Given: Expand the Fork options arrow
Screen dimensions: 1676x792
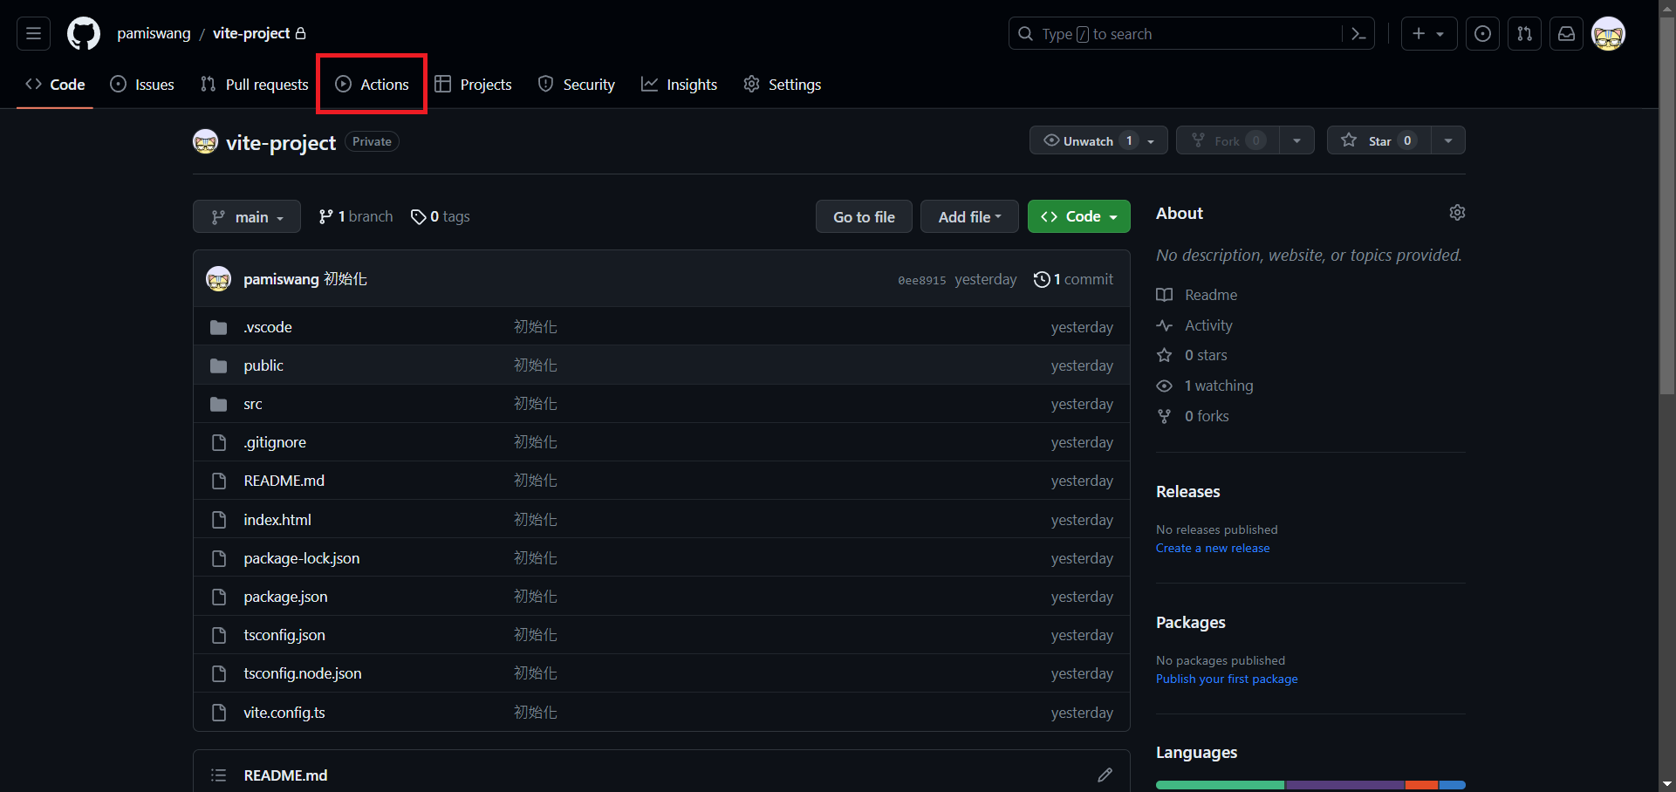Looking at the screenshot, I should click(1296, 140).
